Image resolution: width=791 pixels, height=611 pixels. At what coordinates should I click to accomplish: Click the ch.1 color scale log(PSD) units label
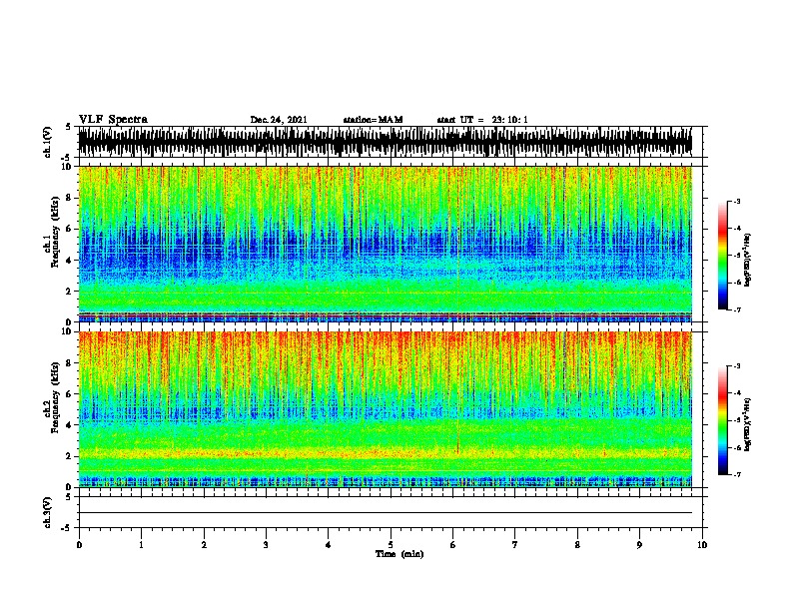pyautogui.click(x=748, y=260)
